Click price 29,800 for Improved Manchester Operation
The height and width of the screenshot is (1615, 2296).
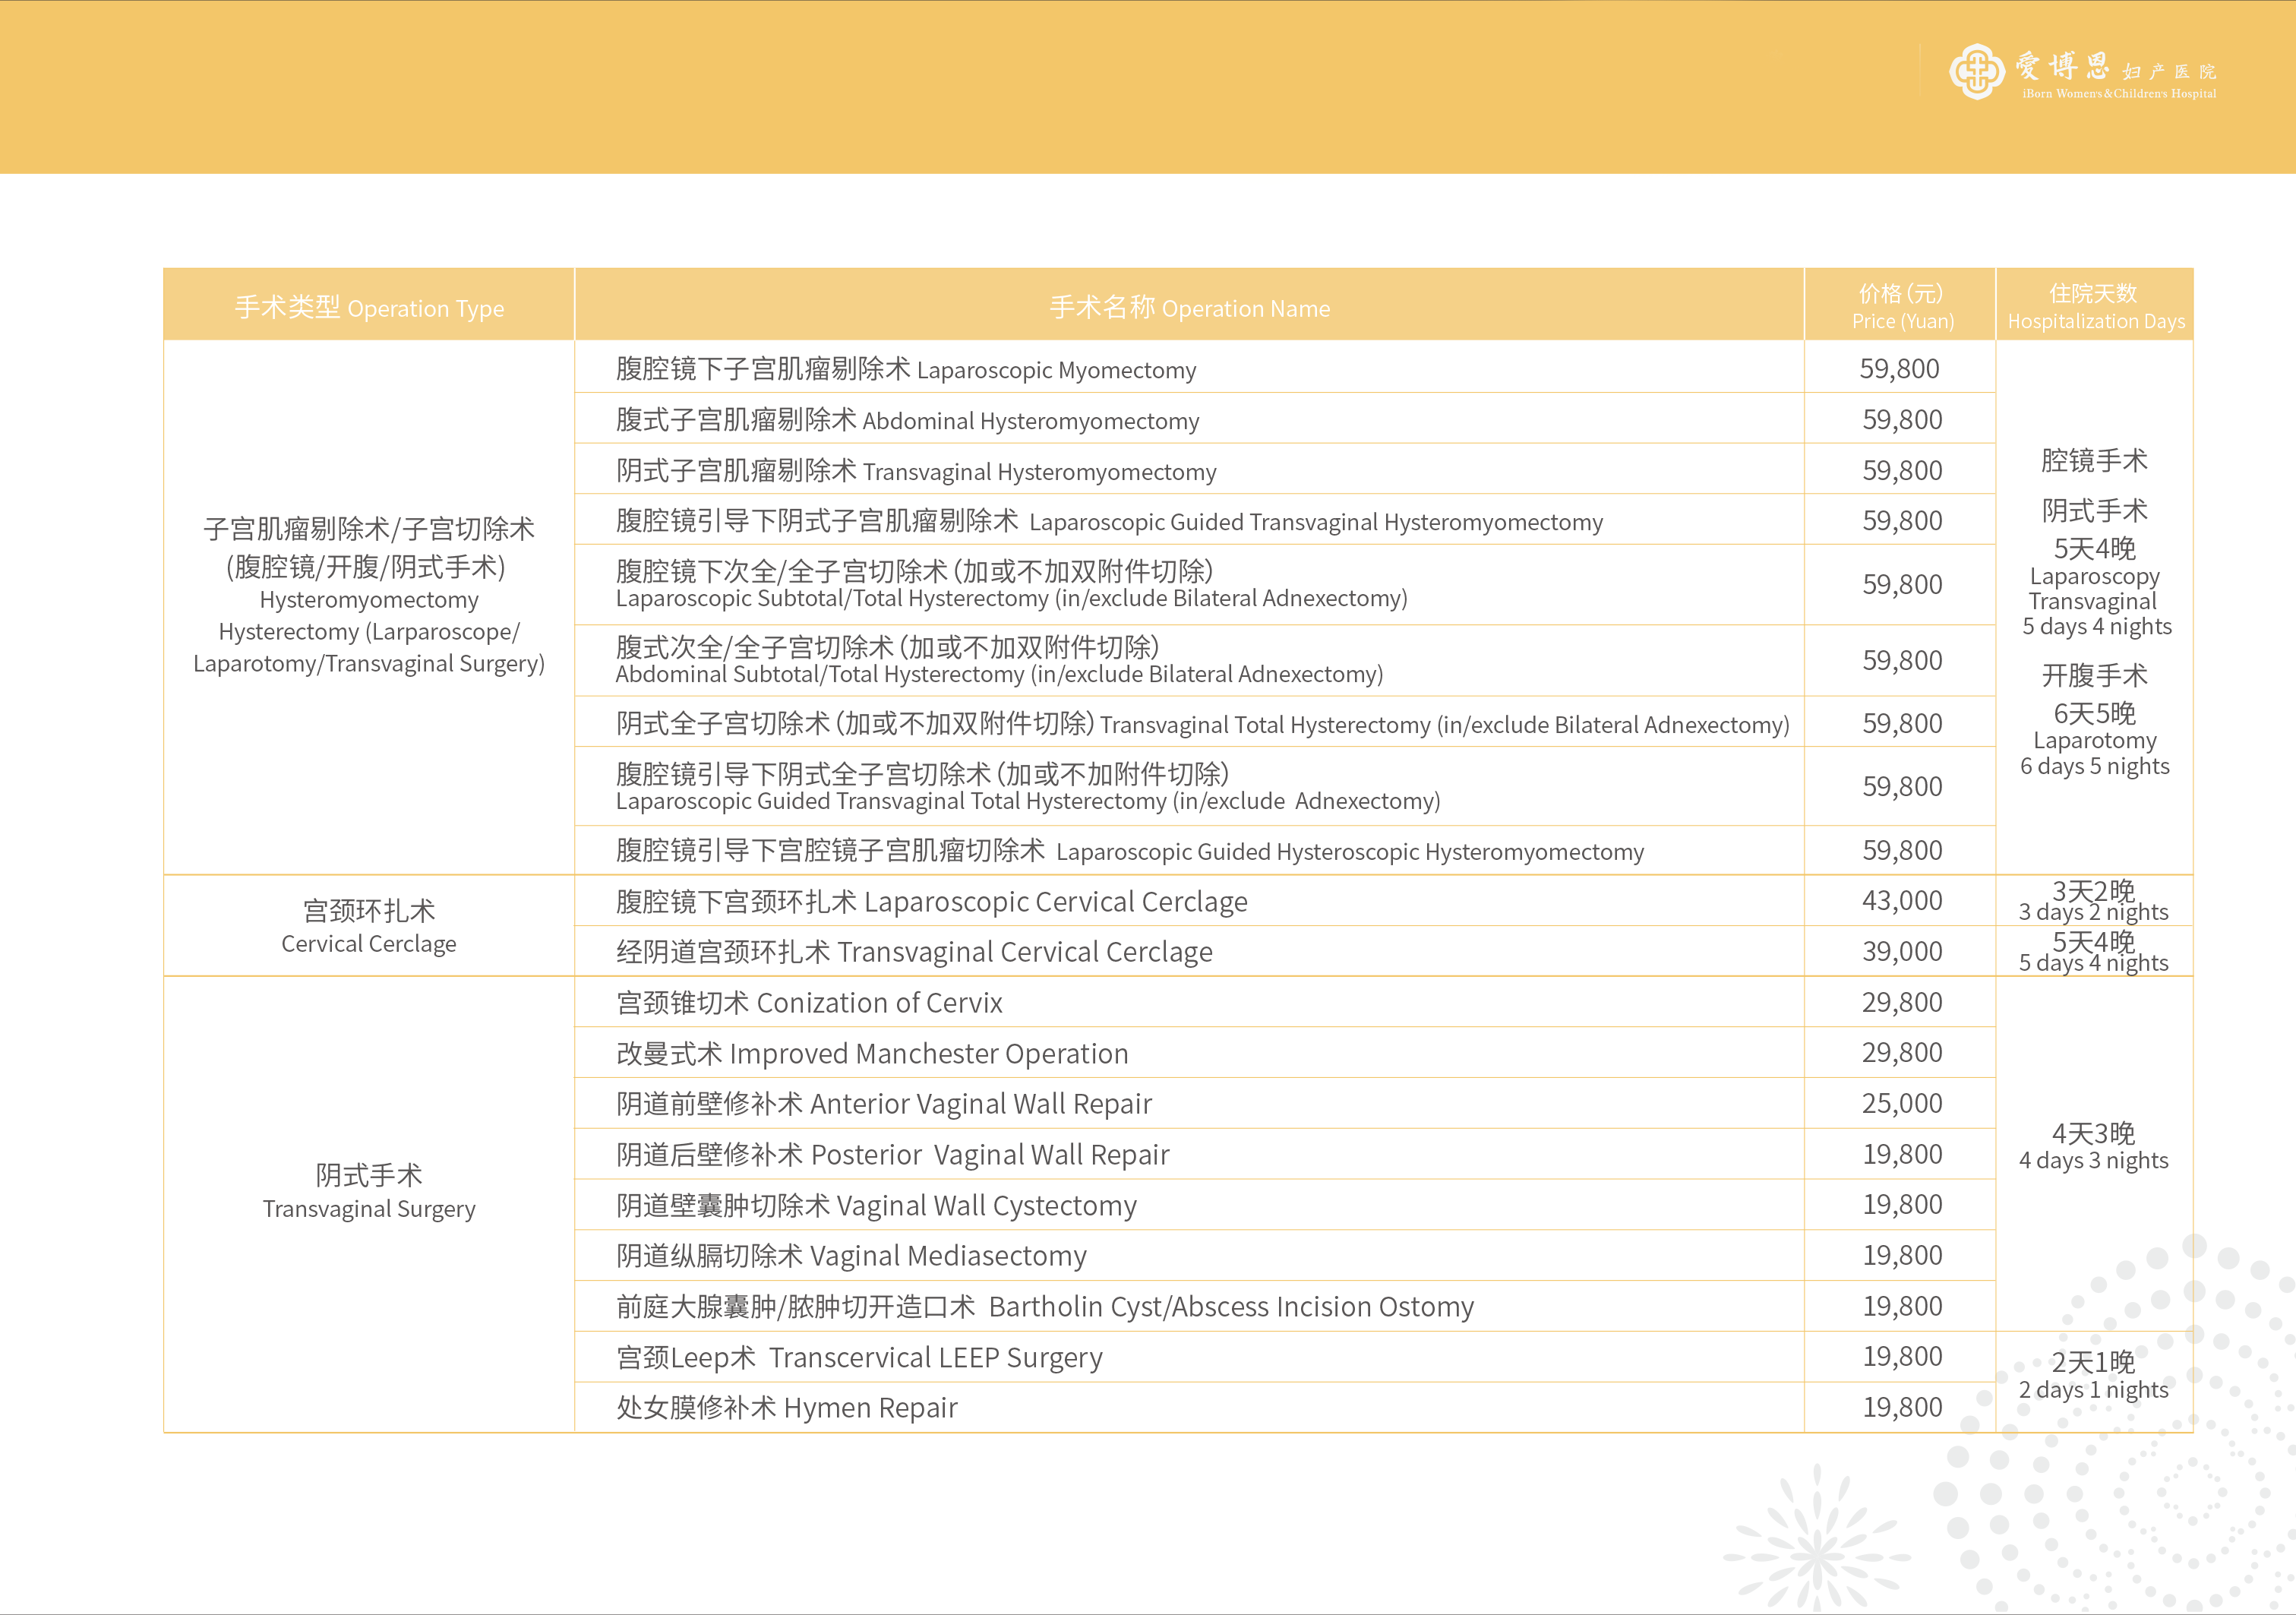coord(1901,1053)
